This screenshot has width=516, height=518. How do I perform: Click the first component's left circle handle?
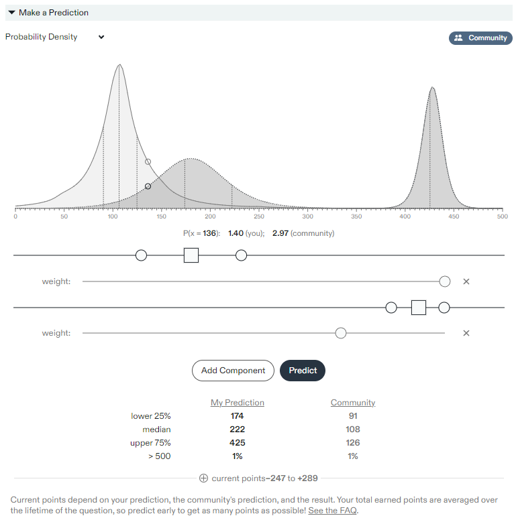(x=141, y=255)
